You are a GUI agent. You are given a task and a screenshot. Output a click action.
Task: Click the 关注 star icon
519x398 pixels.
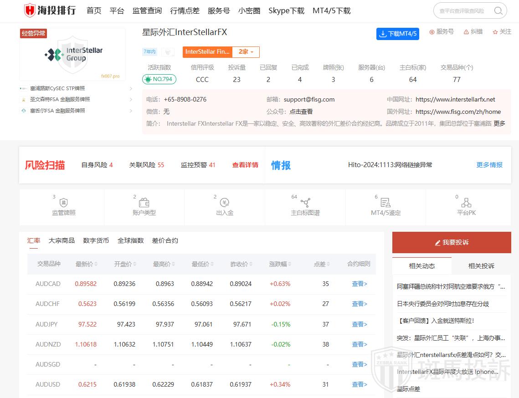point(495,32)
